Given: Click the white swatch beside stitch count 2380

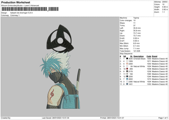Looking at the screenshot, I should [x=127, y=82].
